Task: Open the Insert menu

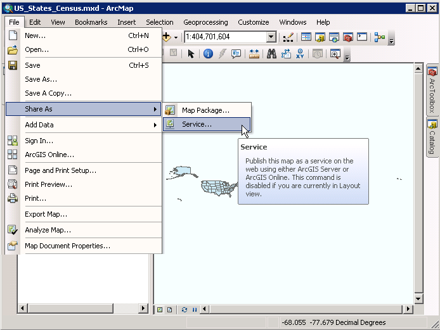Action: pyautogui.click(x=127, y=22)
